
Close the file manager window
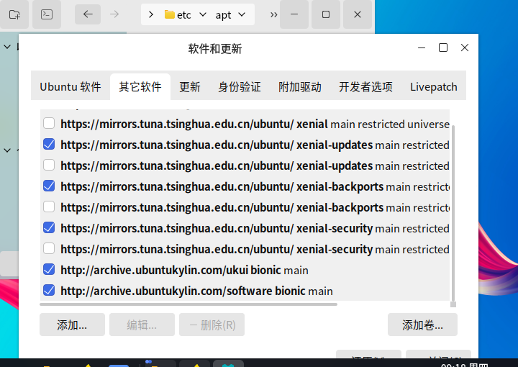(x=358, y=14)
